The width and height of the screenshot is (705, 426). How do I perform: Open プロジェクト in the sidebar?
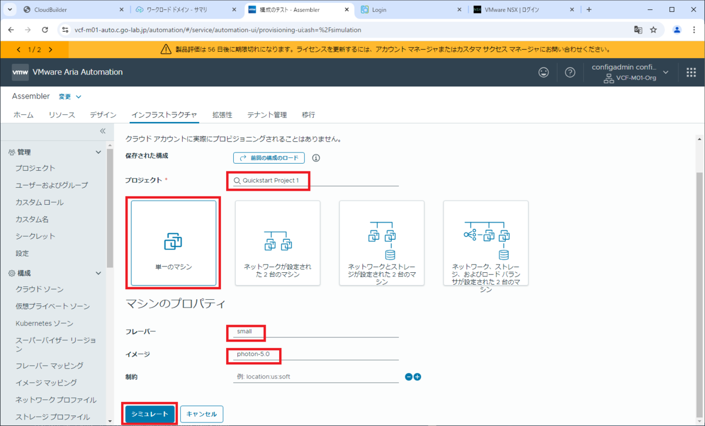pos(35,168)
